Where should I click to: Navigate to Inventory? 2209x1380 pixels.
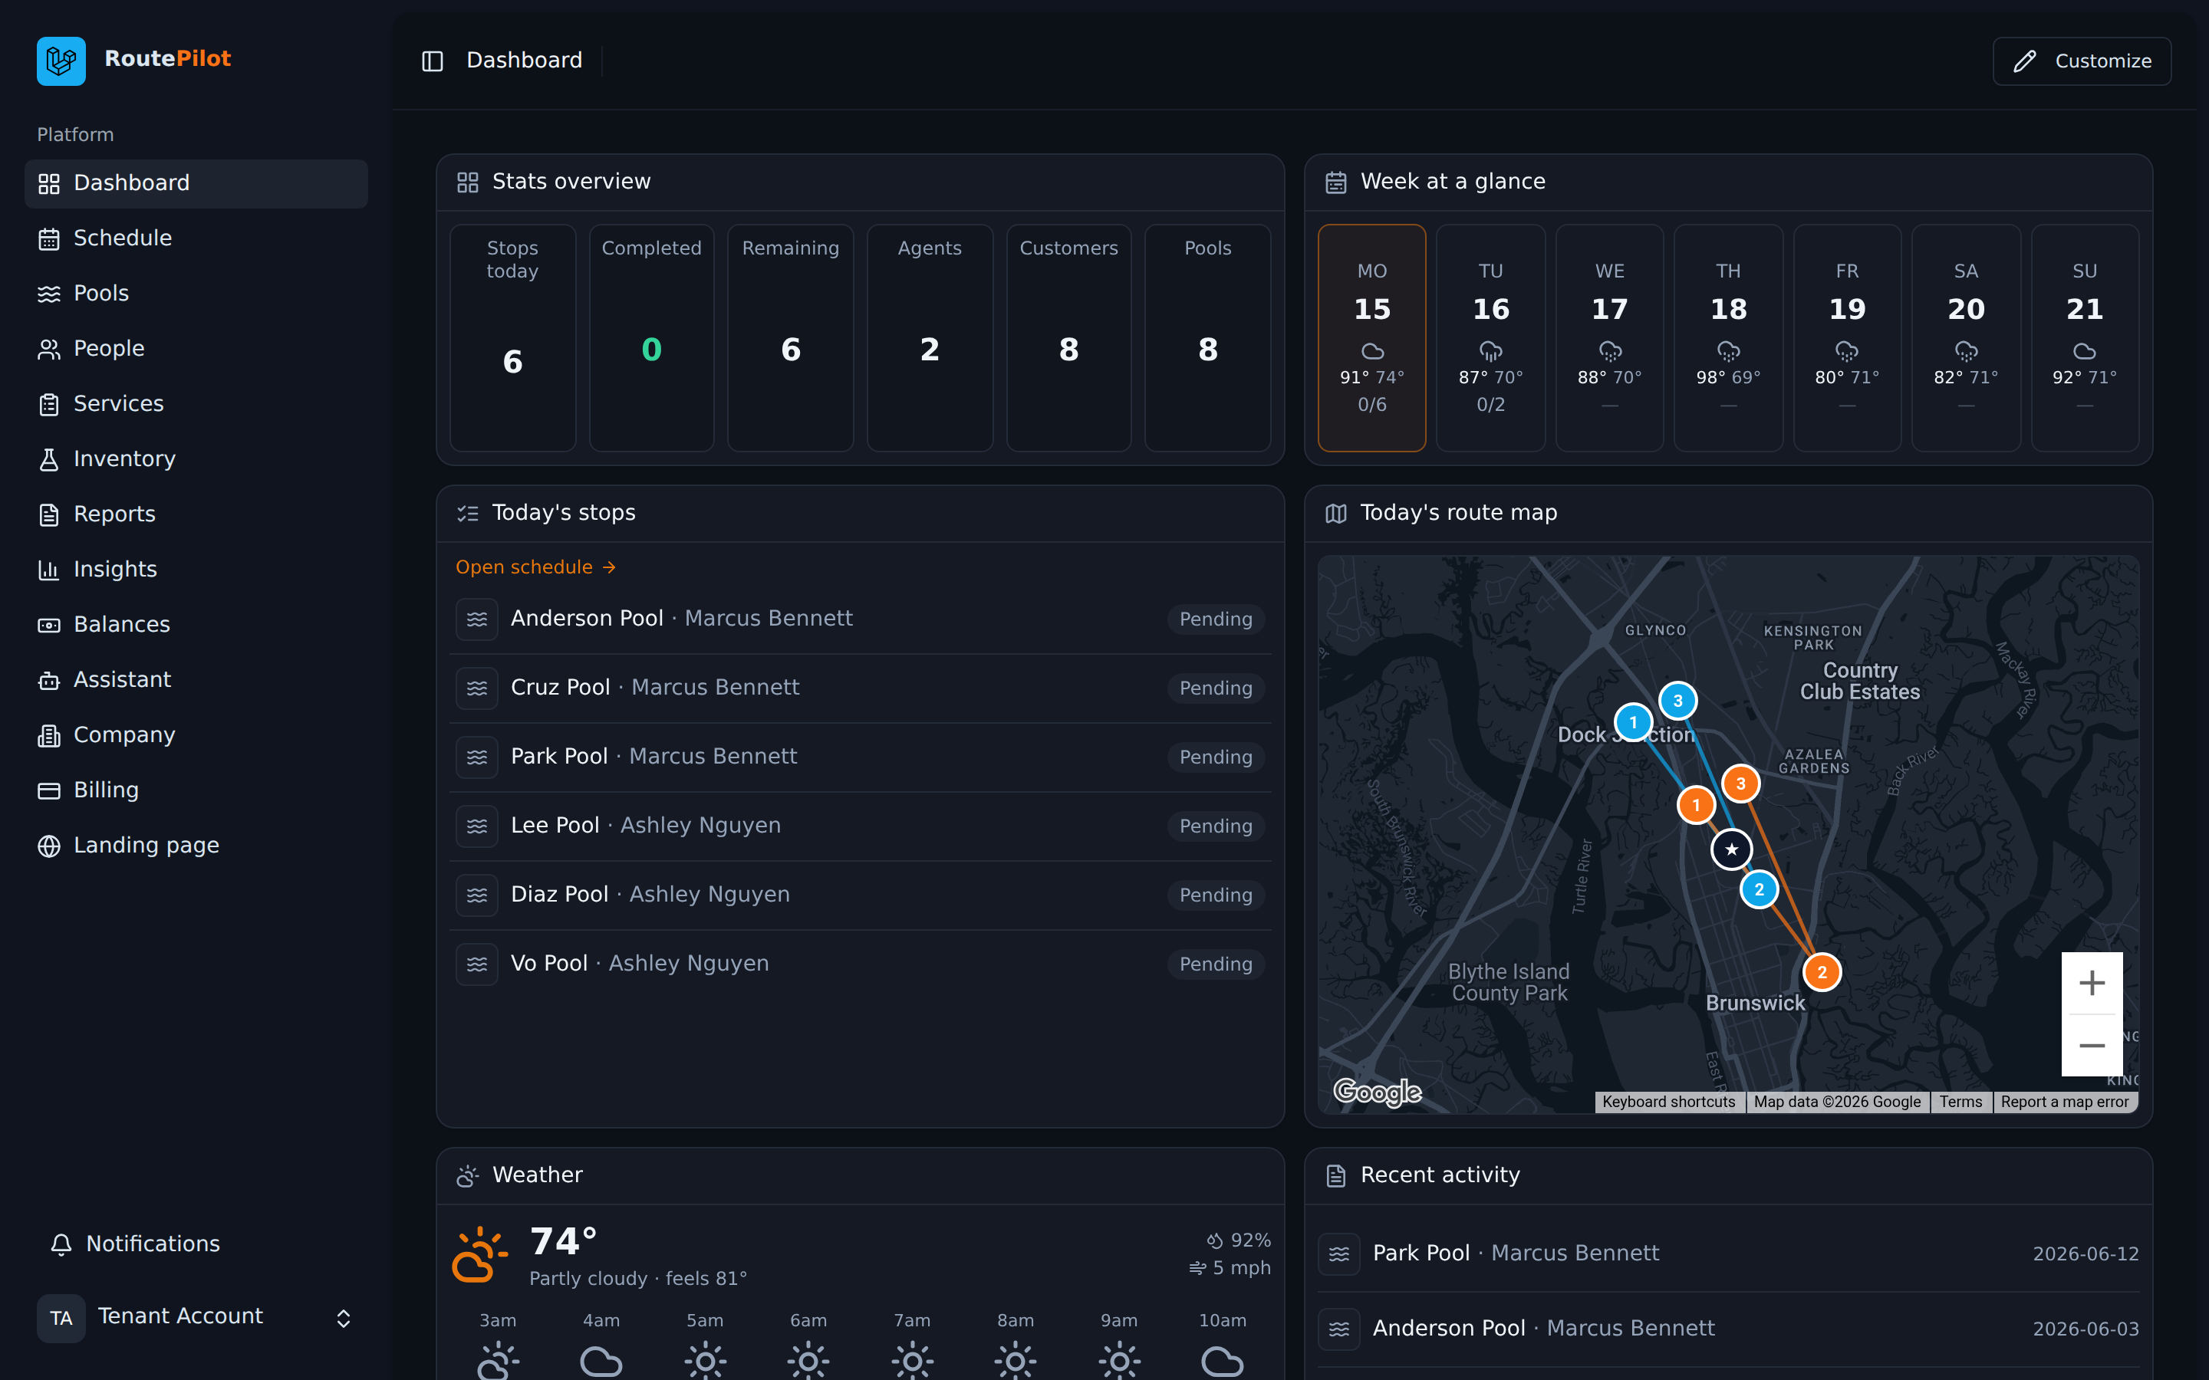pyautogui.click(x=196, y=459)
